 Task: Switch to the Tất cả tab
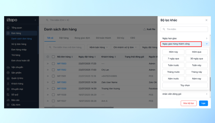[x=50, y=38]
